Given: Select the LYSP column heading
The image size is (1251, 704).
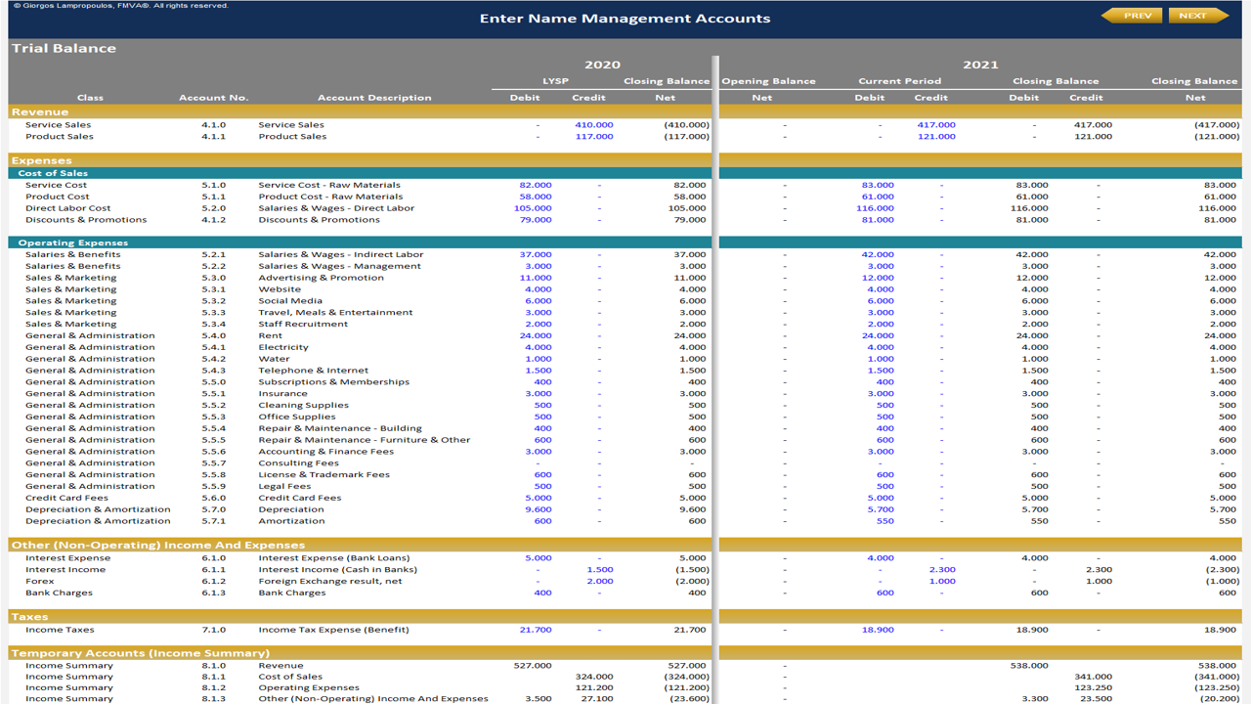Looking at the screenshot, I should click(555, 81).
